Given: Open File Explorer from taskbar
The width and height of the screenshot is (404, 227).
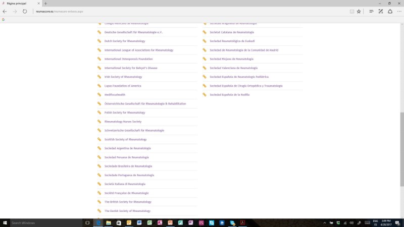Looking at the screenshot, I should (109, 223).
